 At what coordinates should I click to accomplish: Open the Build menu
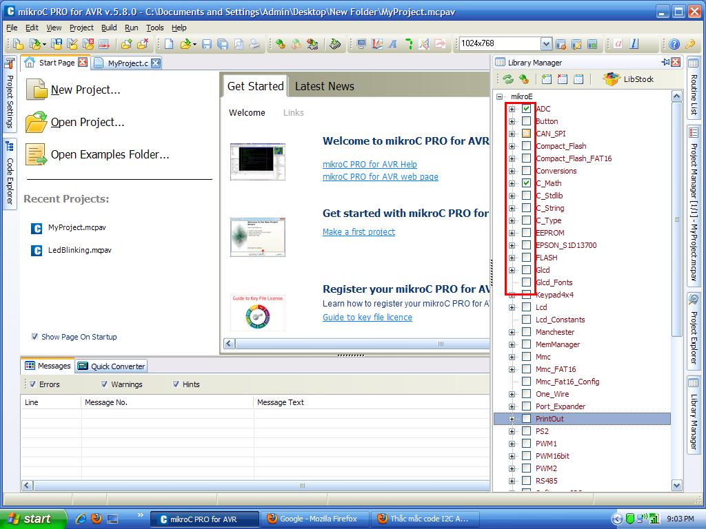[x=109, y=28]
